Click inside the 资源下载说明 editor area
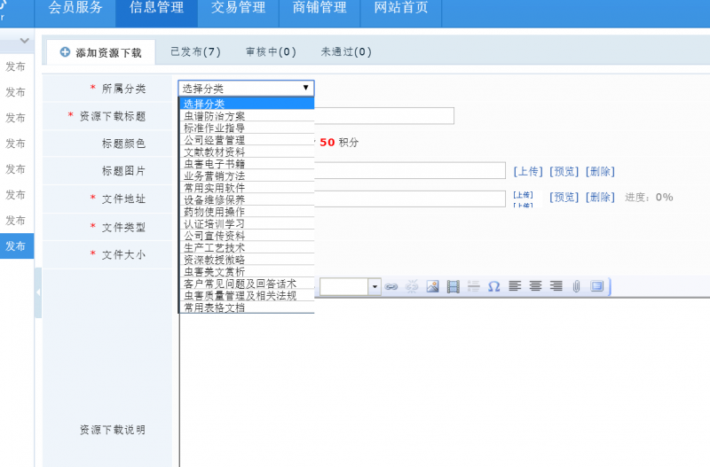 click(x=445, y=383)
